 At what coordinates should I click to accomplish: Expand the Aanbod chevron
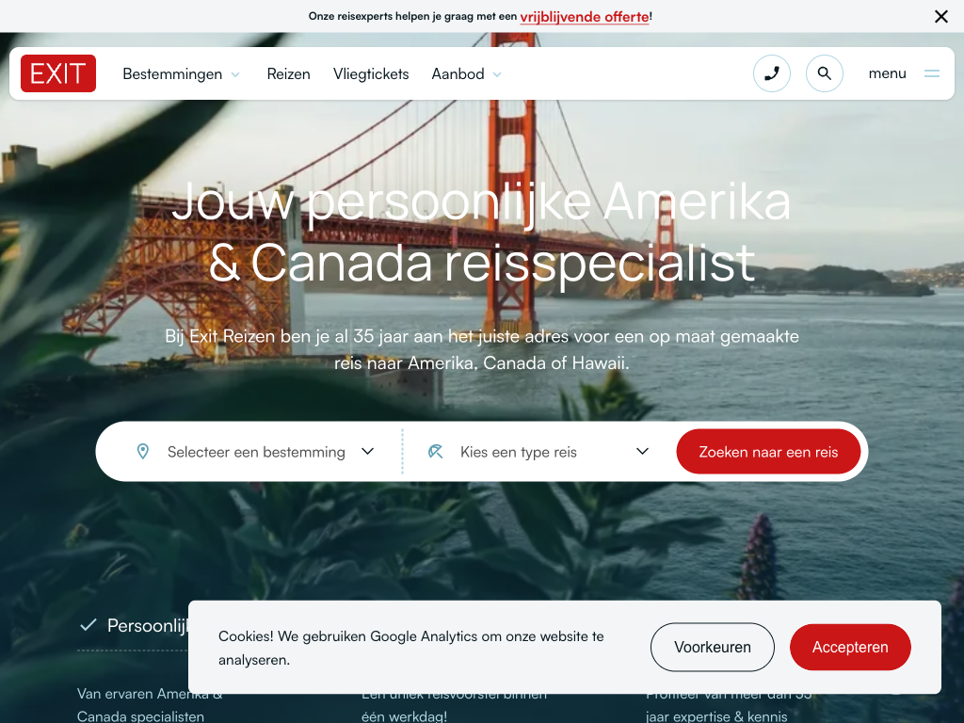pos(497,74)
